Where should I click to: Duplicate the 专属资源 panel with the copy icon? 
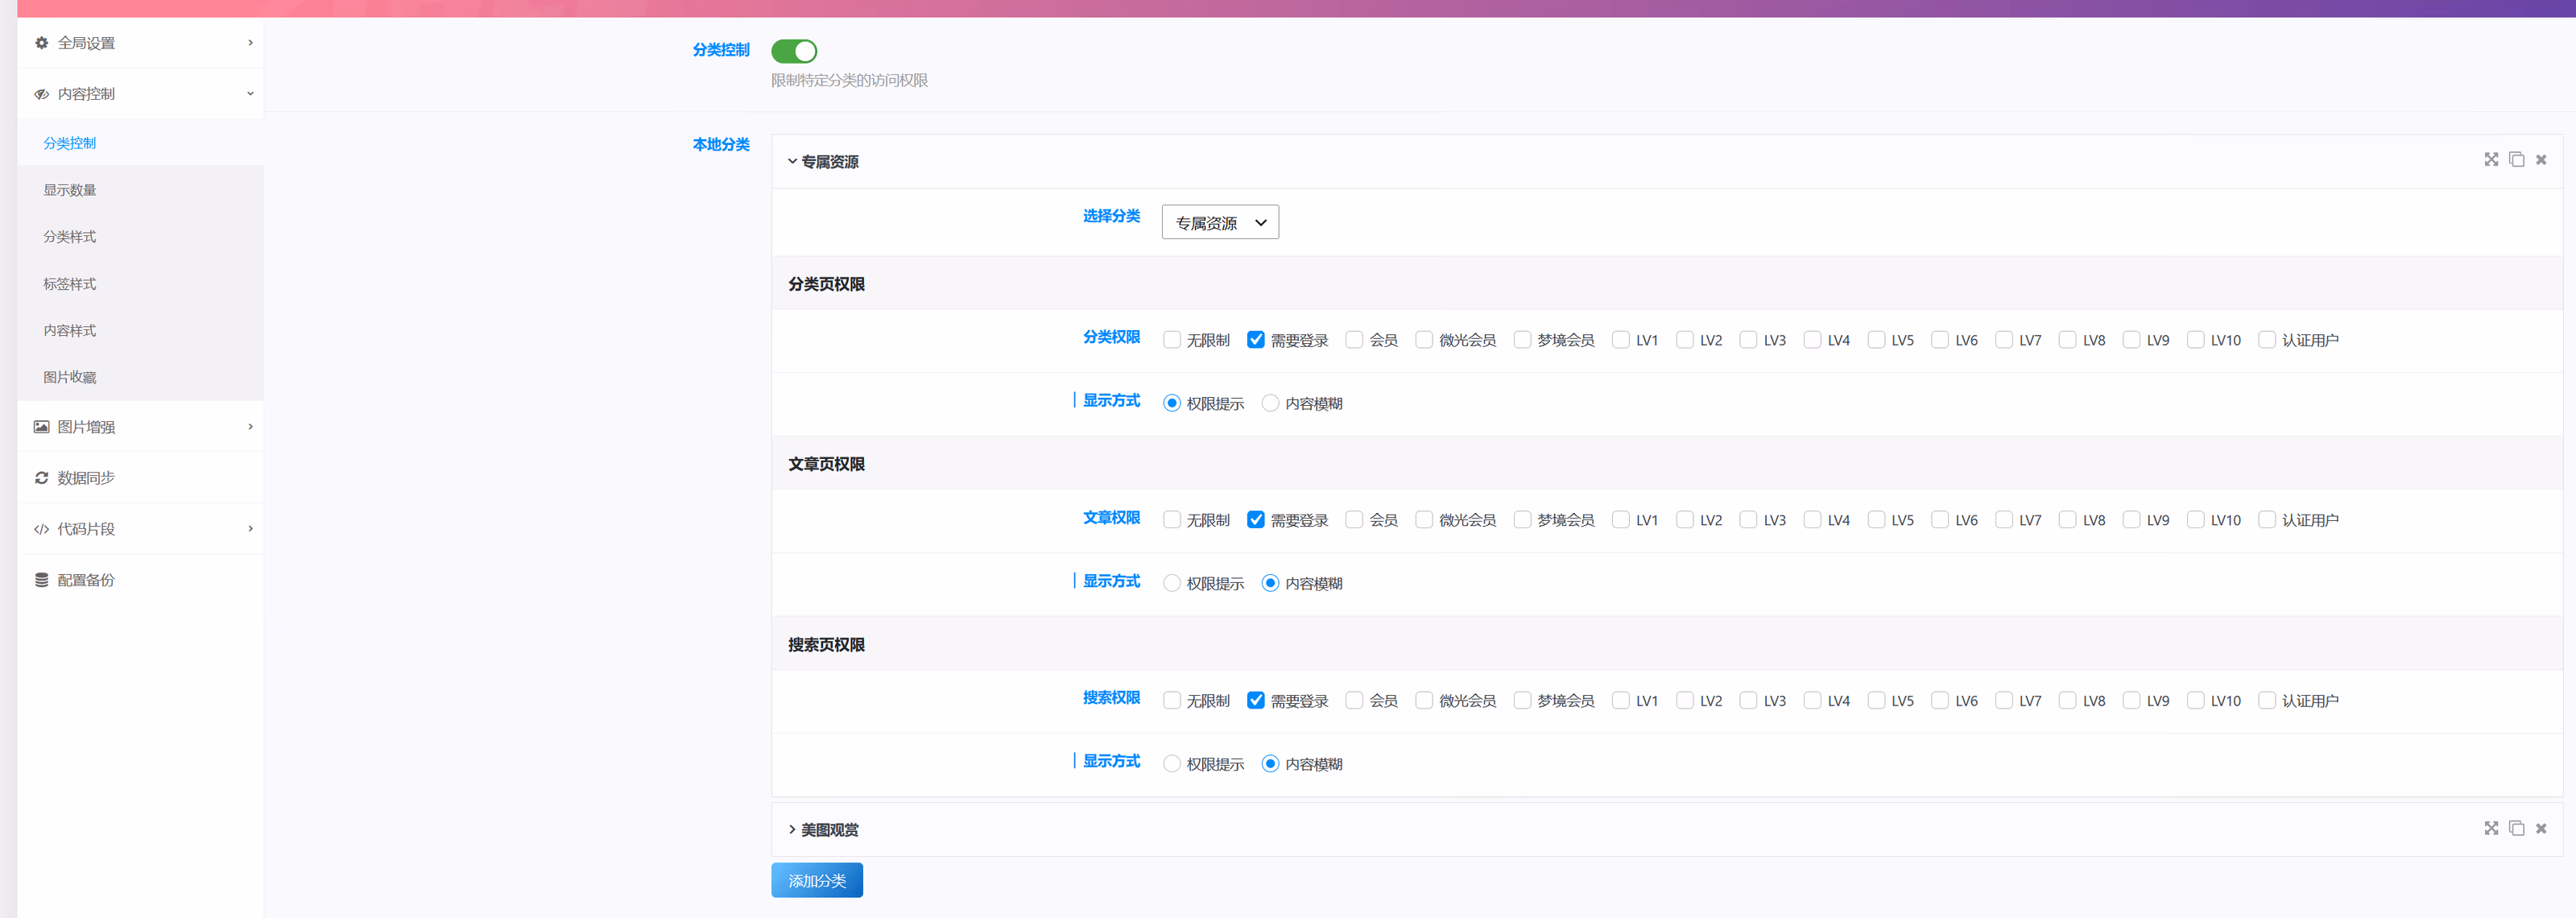(2516, 160)
